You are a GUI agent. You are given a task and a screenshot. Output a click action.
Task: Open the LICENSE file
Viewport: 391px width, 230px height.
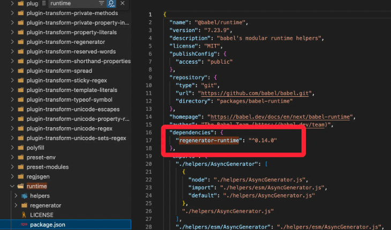pyautogui.click(x=42, y=215)
